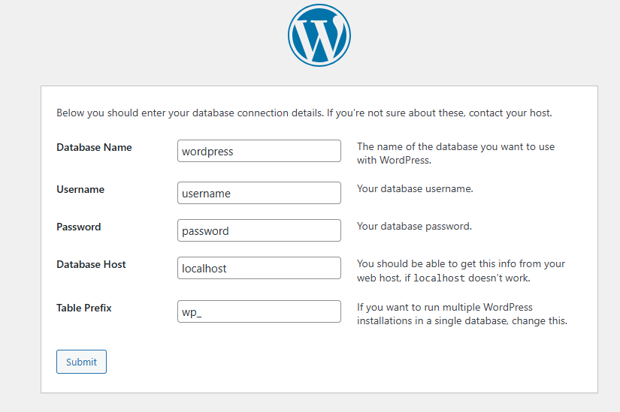The image size is (620, 412).
Task: Click the 'Database Host' label
Action: 91,264
